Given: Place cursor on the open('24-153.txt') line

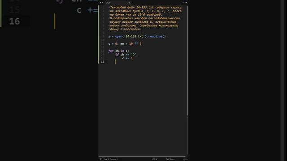Looking at the screenshot, I should tap(137, 36).
